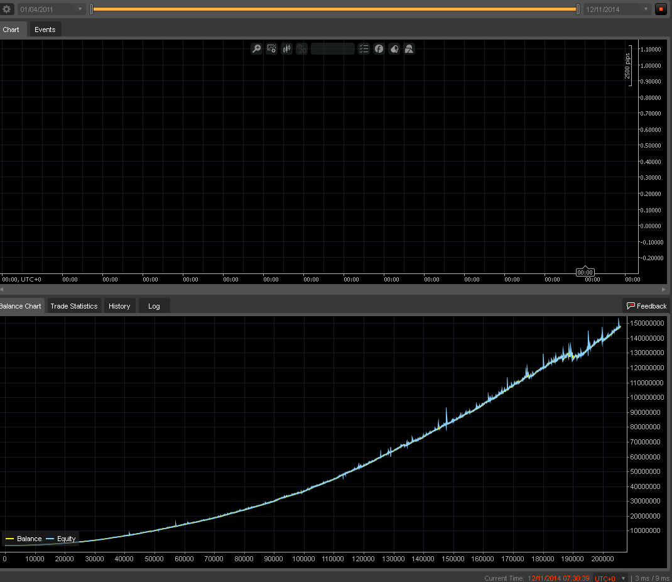The height and width of the screenshot is (582, 672).
Task: Open the Trade Statistics tab
Action: pos(74,306)
